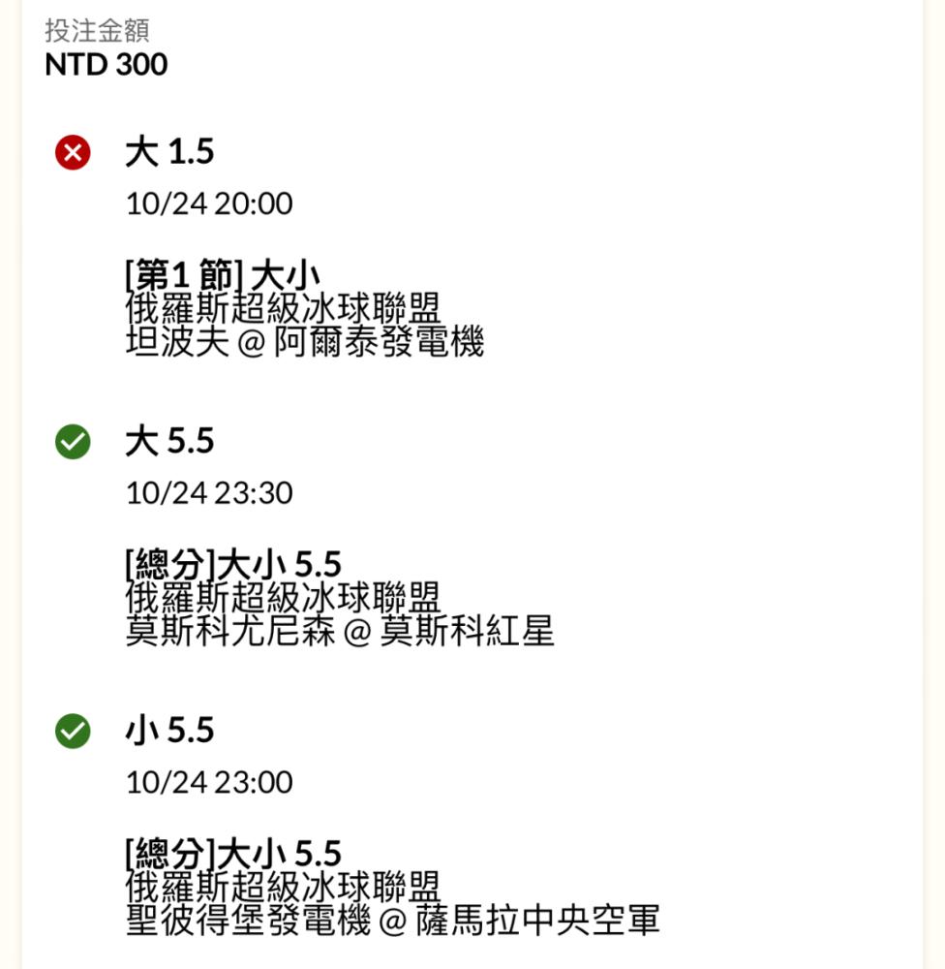Click the red lost-bet X icon
945x969 pixels.
(x=73, y=152)
